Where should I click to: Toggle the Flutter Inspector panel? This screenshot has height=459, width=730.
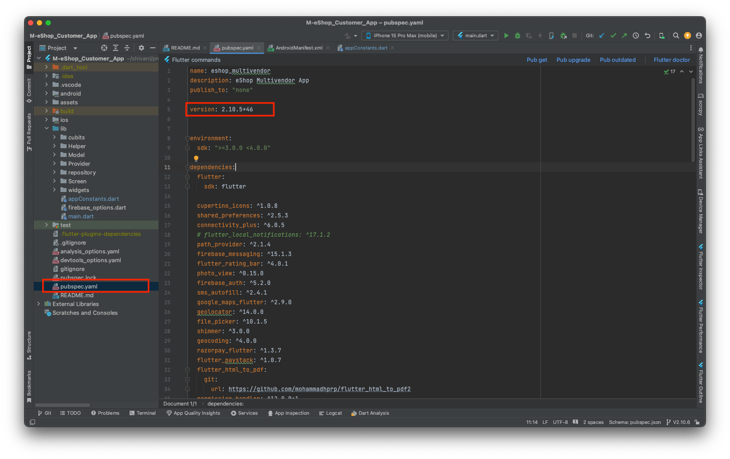[x=701, y=267]
